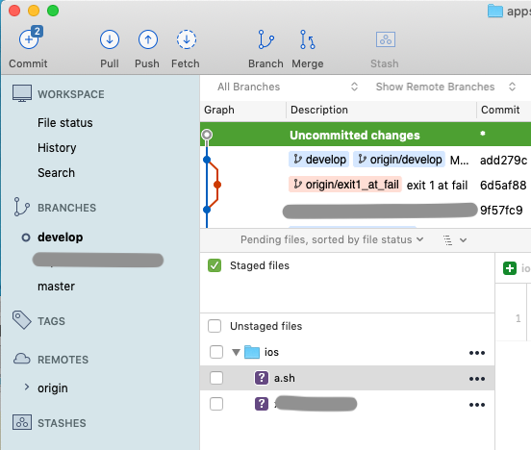Click the Workspace monitor icon
Screen dimensions: 531x450
point(22,93)
